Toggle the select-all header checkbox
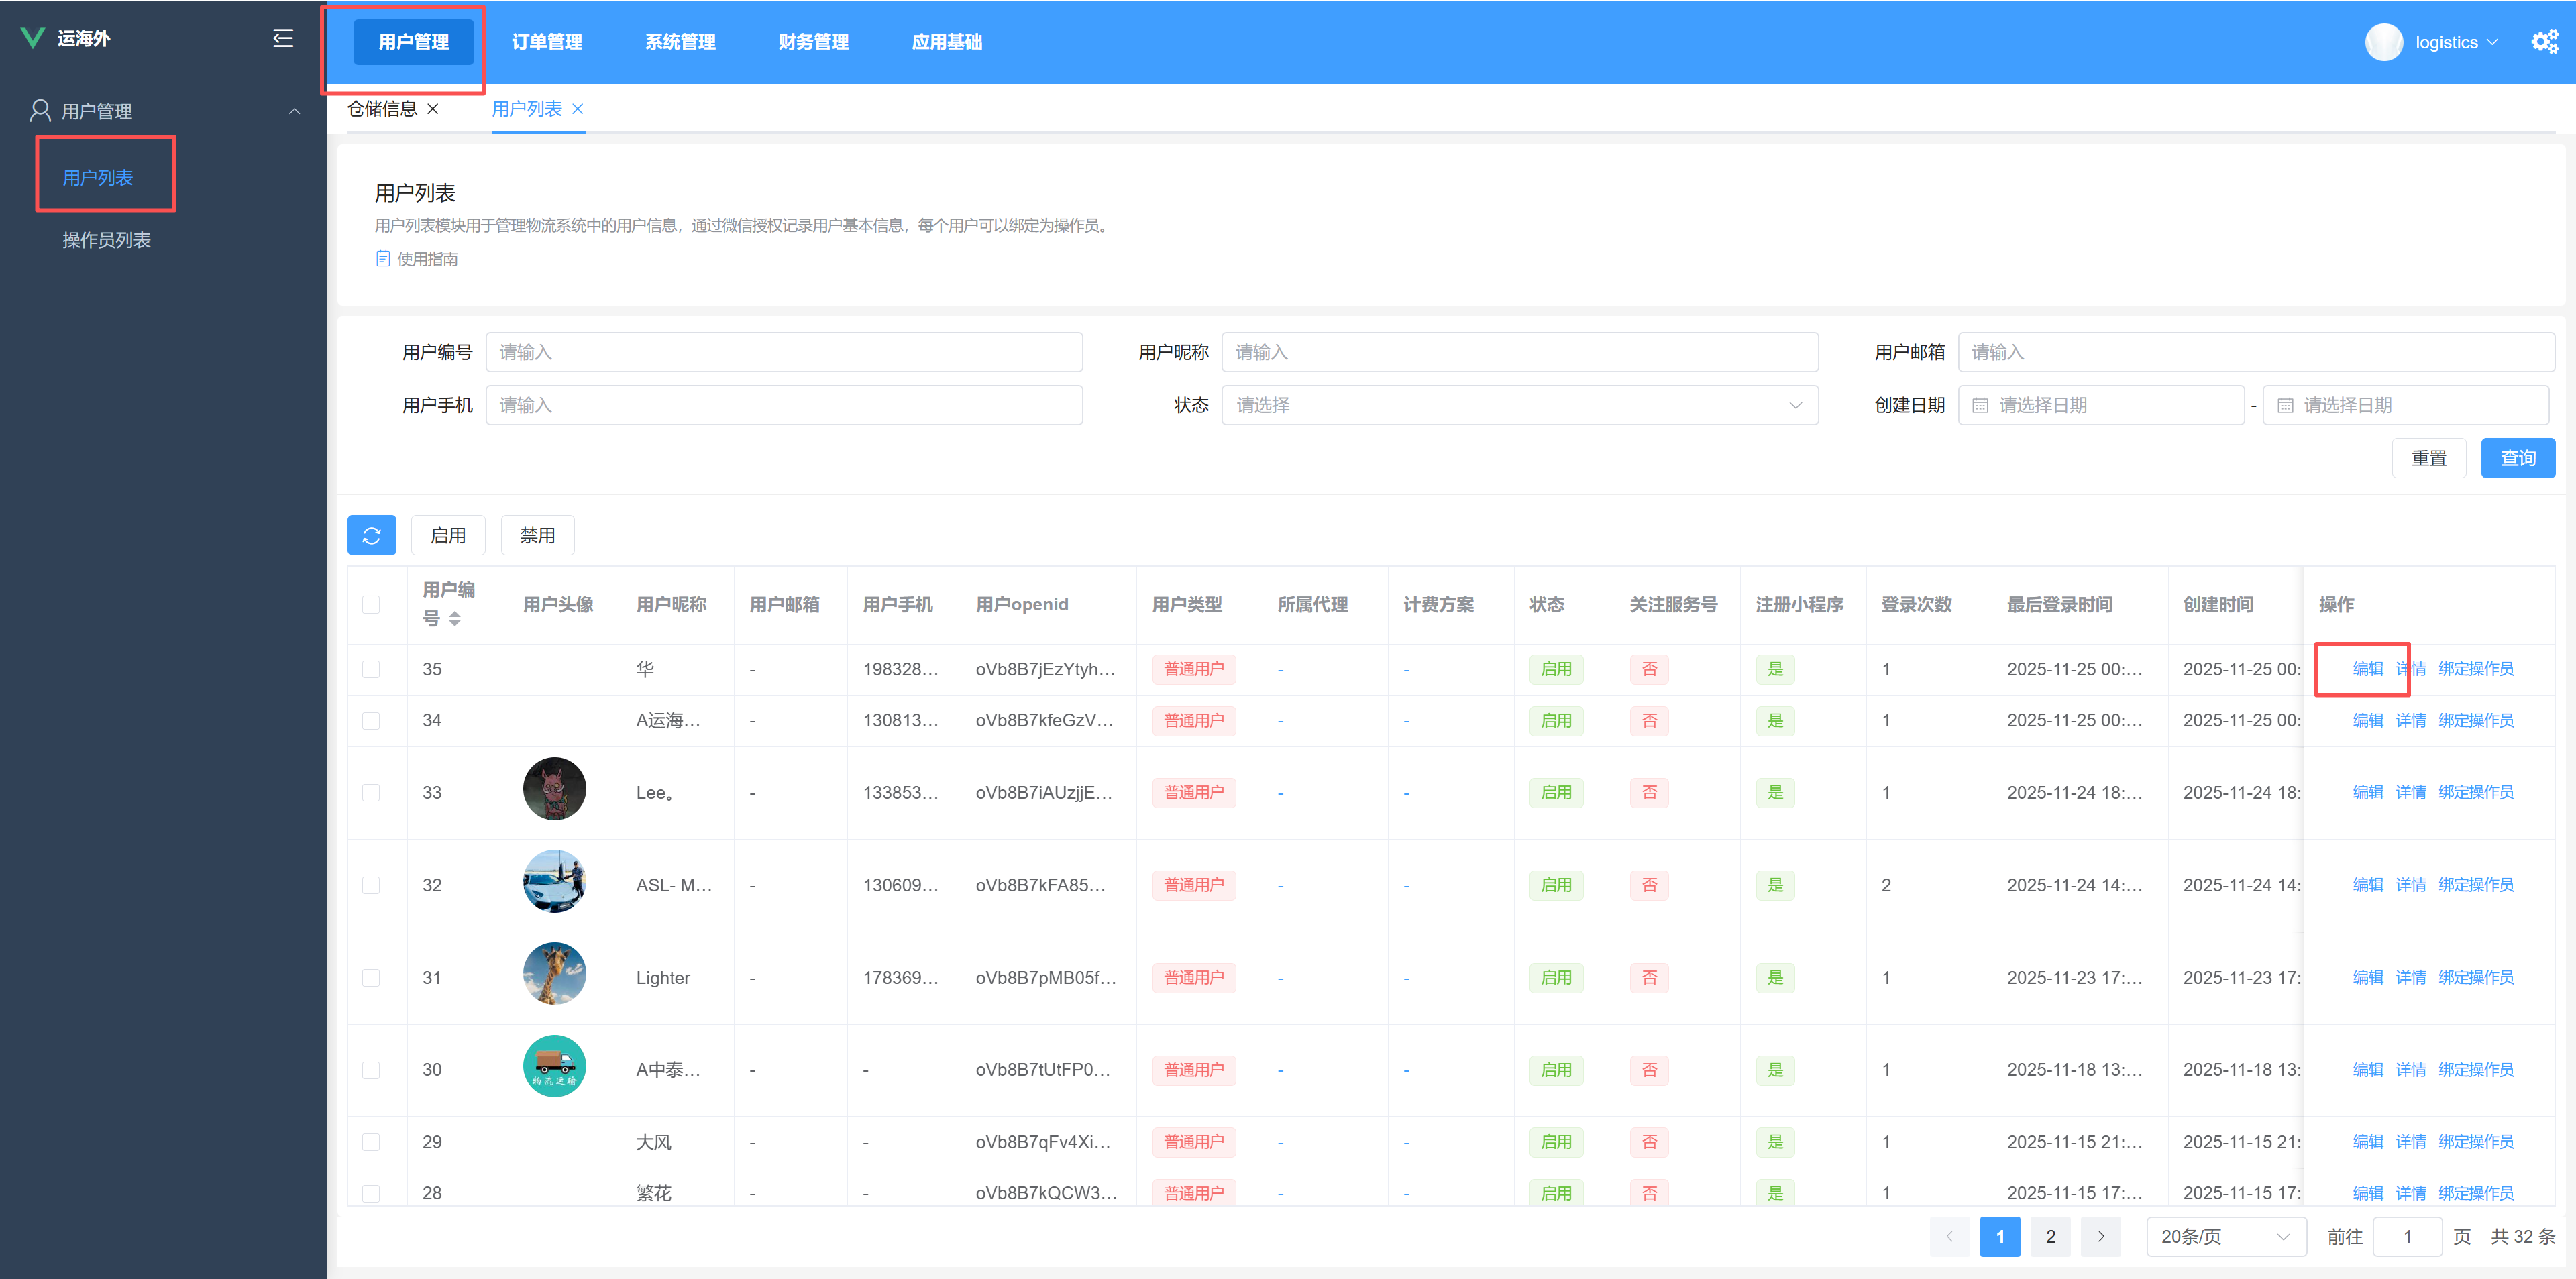The height and width of the screenshot is (1279, 2576). (371, 604)
